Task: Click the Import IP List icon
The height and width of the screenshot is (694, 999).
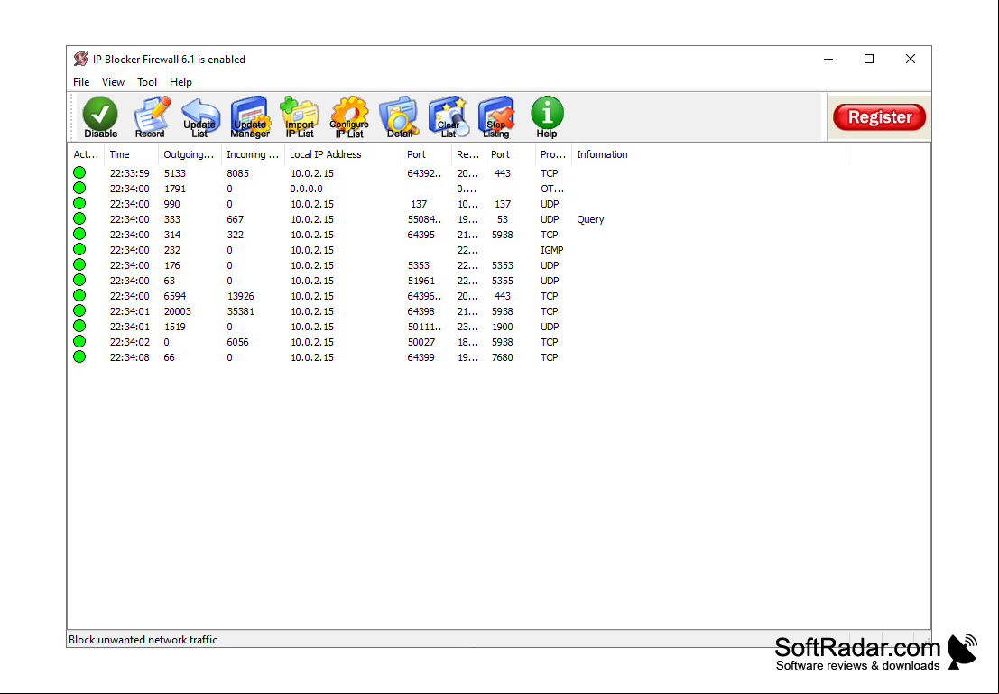Action: (300, 117)
